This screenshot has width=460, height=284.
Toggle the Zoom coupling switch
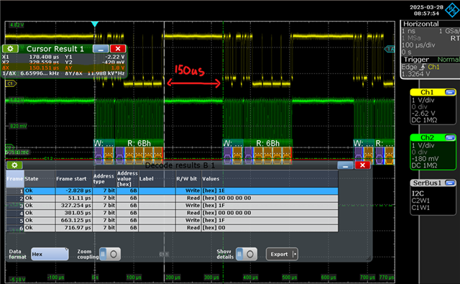coord(110,254)
